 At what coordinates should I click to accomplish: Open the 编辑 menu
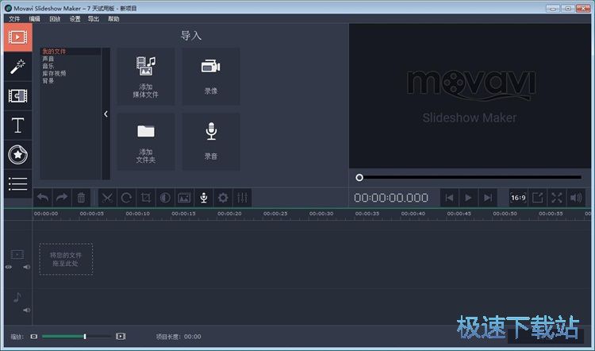35,18
